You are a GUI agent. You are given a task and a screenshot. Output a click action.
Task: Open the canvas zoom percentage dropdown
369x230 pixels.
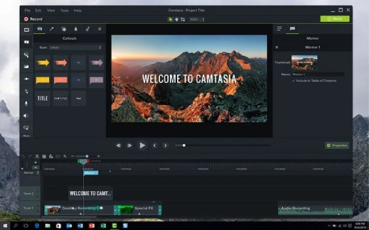197,19
